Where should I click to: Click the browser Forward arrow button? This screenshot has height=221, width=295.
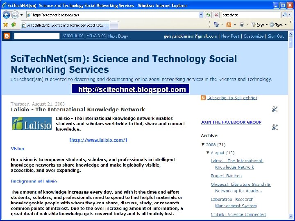click(x=15, y=15)
